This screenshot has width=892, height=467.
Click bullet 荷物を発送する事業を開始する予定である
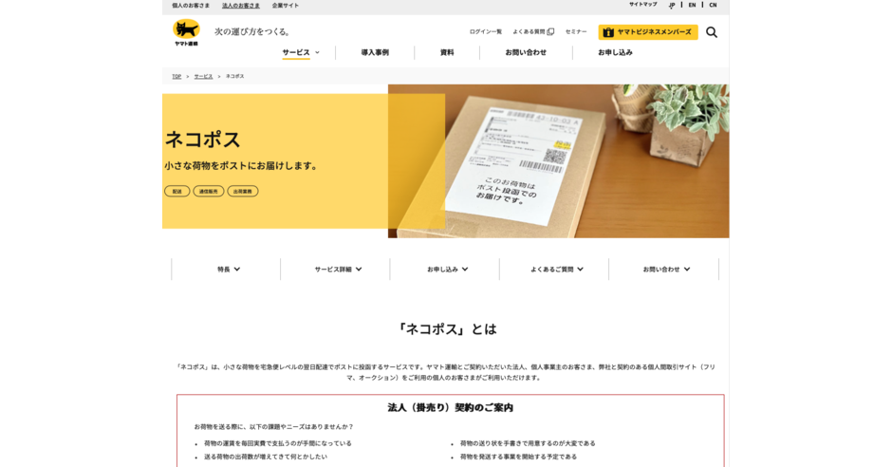tap(518, 457)
